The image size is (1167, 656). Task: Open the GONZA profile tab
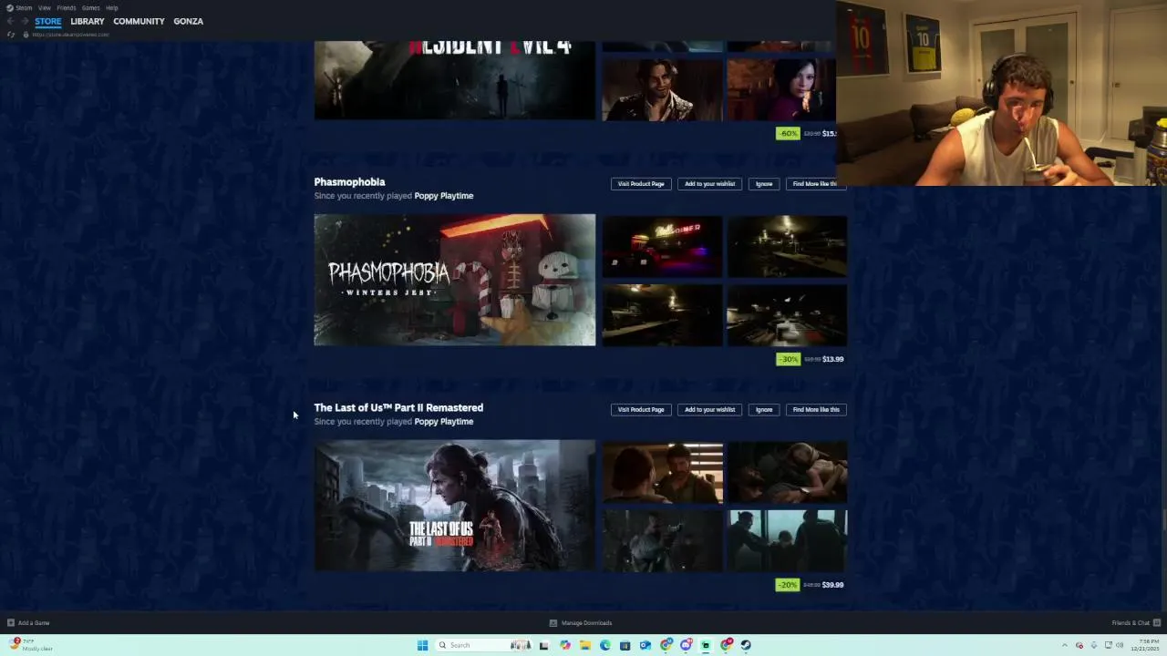point(188,21)
